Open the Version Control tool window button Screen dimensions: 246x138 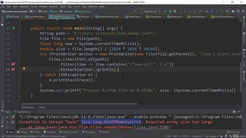pyautogui.click(x=69, y=132)
